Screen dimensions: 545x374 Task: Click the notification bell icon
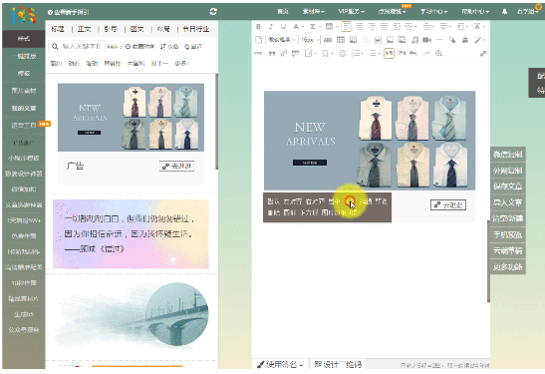504,12
